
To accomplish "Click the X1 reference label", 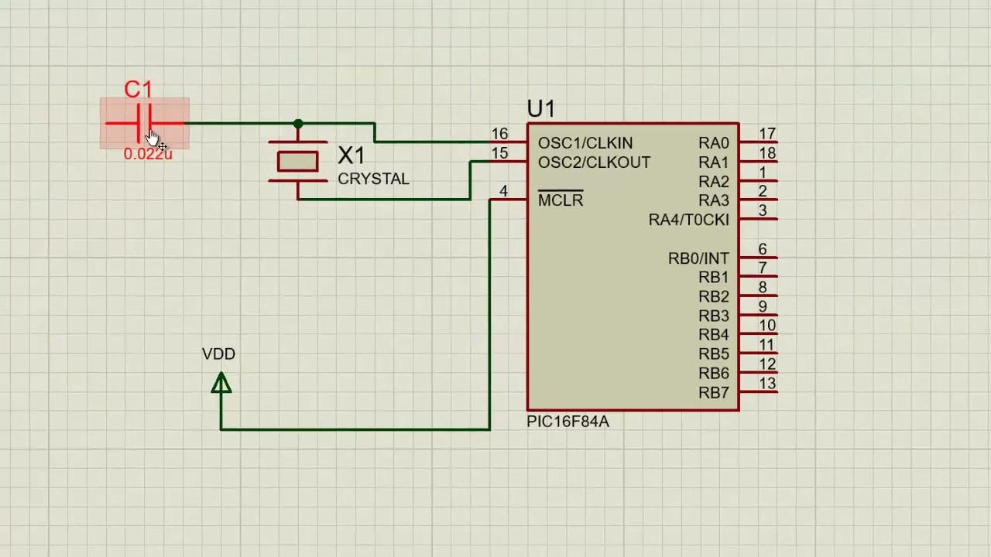I will pyautogui.click(x=351, y=155).
